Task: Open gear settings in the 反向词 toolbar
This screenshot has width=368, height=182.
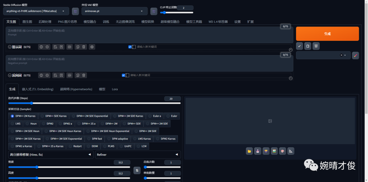Action: pos(47,76)
